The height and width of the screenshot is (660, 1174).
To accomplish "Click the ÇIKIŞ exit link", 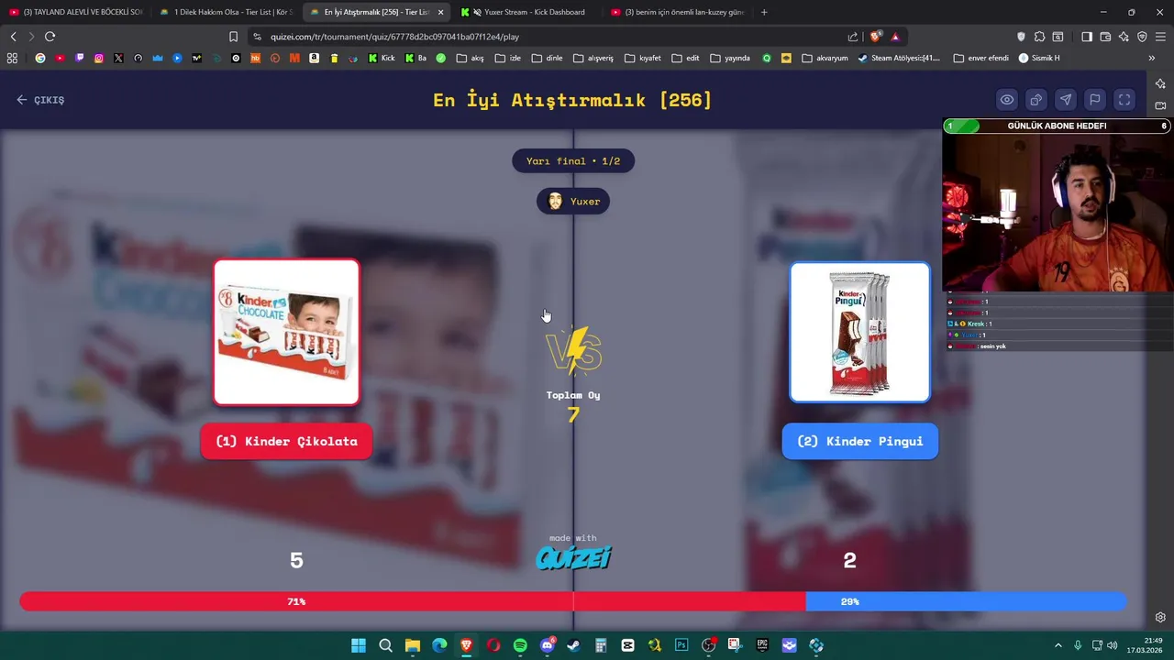I will tap(40, 100).
